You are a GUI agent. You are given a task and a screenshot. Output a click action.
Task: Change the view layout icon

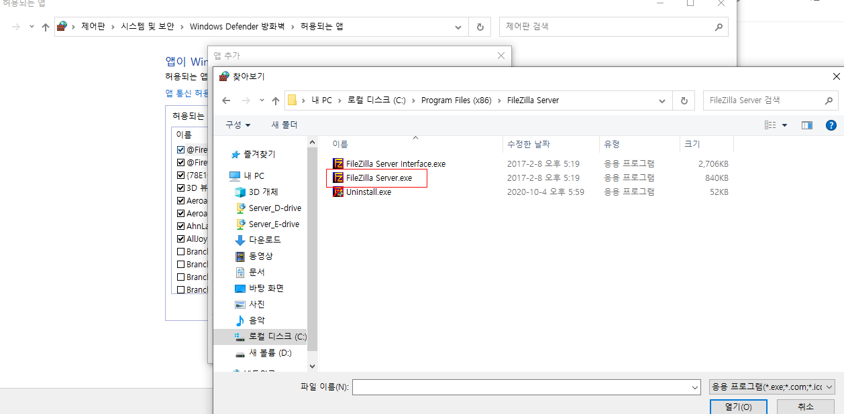click(770, 125)
